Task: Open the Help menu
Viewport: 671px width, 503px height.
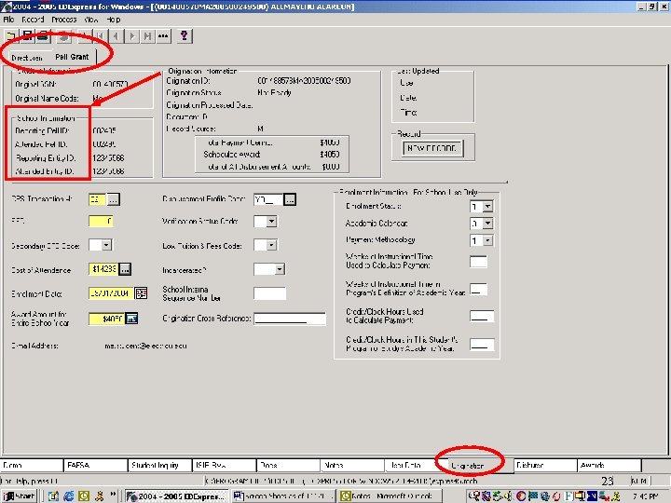Action: click(114, 20)
